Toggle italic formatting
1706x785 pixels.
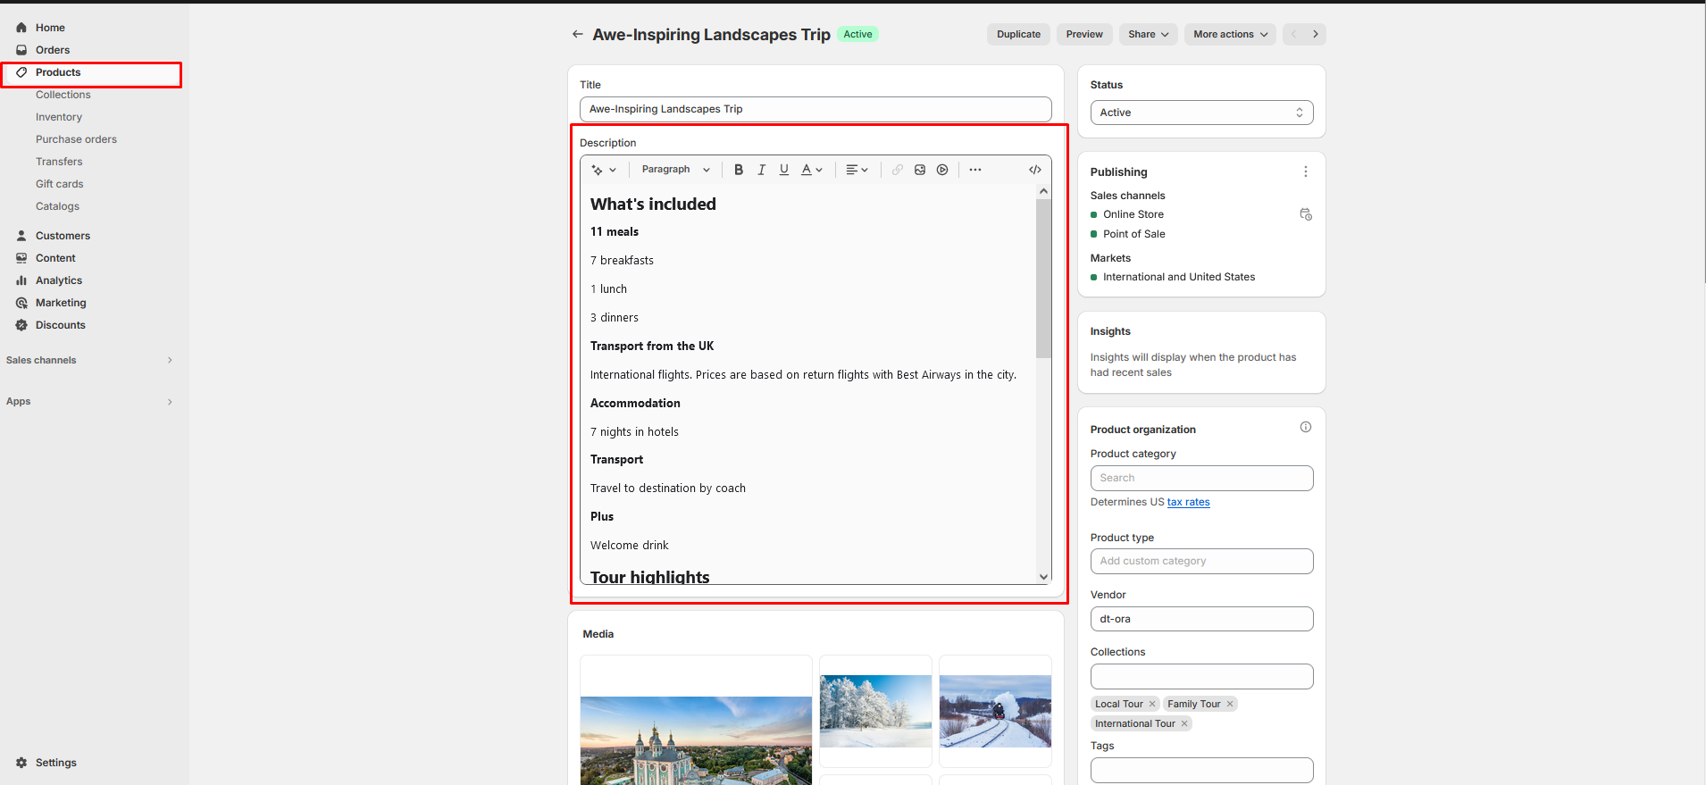761,170
